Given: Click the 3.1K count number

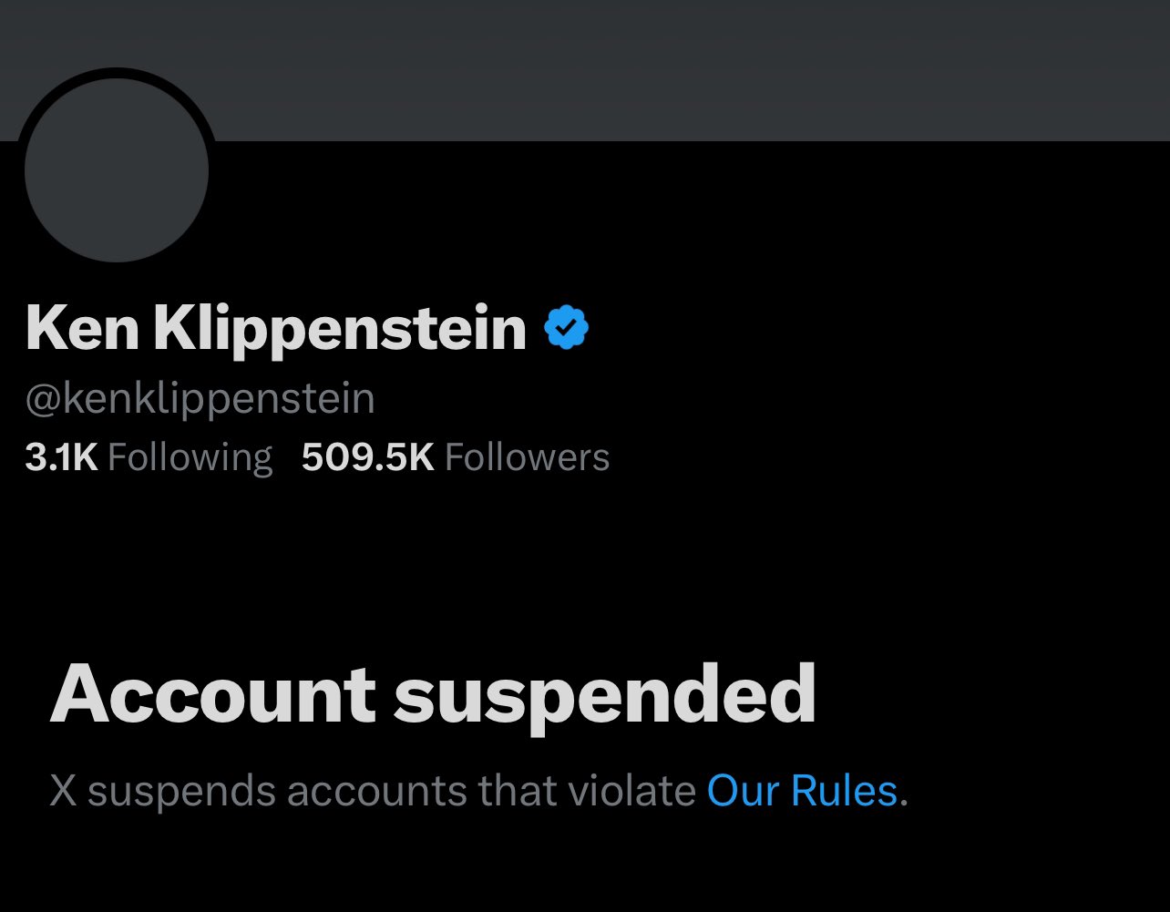Looking at the screenshot, I should tap(61, 457).
